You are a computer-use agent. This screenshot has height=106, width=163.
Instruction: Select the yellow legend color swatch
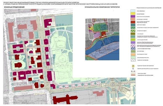click(x=133, y=13)
